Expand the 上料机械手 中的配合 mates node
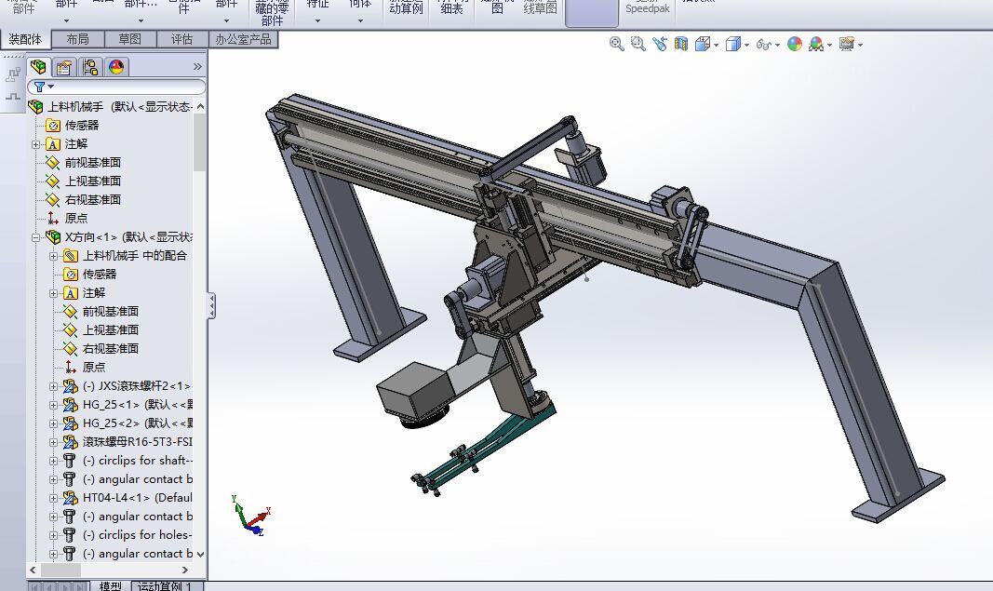993x591 pixels. click(54, 256)
